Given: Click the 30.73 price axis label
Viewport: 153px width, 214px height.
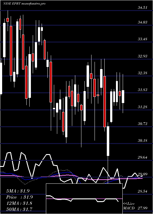Looking at the screenshot, I should [x=142, y=124].
